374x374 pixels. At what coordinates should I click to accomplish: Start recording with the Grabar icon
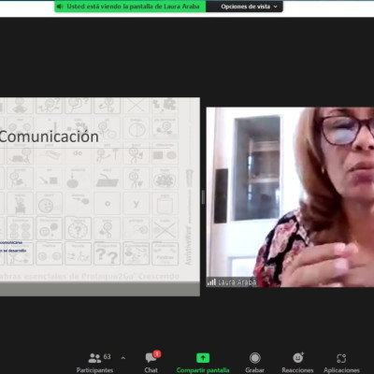255,358
